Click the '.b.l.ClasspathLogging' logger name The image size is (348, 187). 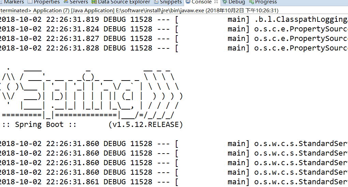click(301, 19)
